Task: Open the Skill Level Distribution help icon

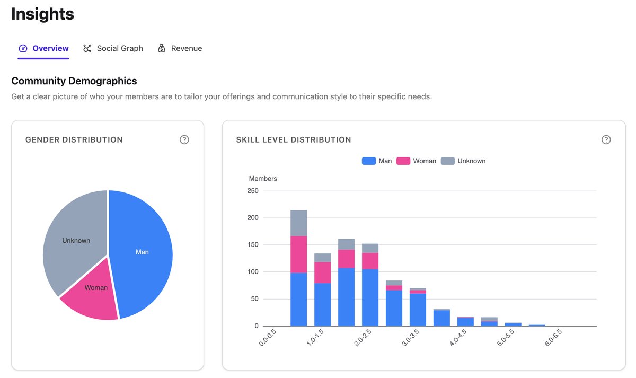Action: pyautogui.click(x=606, y=139)
